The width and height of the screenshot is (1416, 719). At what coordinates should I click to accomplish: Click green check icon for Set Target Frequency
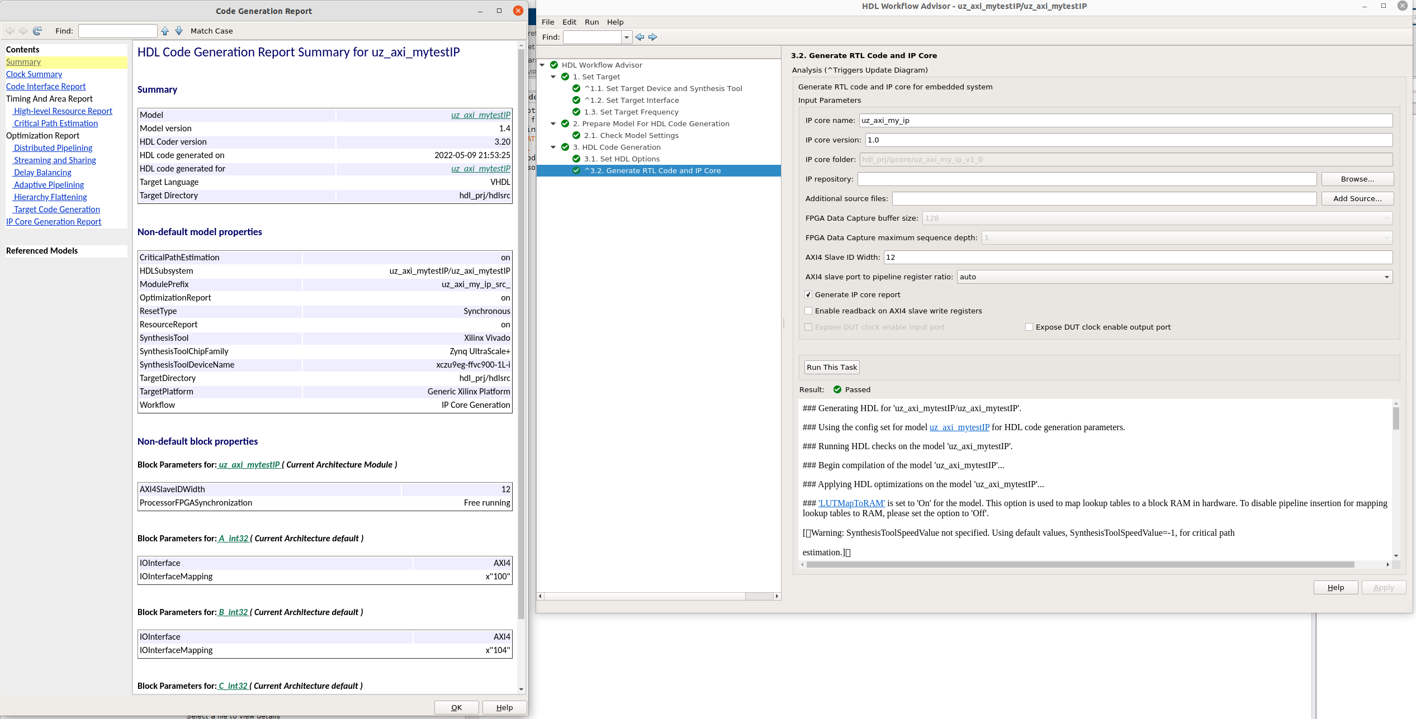(576, 112)
